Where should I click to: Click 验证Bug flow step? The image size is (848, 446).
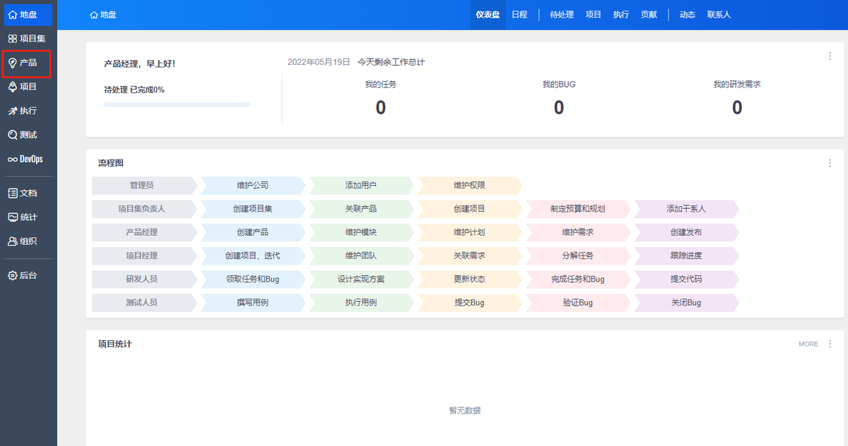[577, 303]
